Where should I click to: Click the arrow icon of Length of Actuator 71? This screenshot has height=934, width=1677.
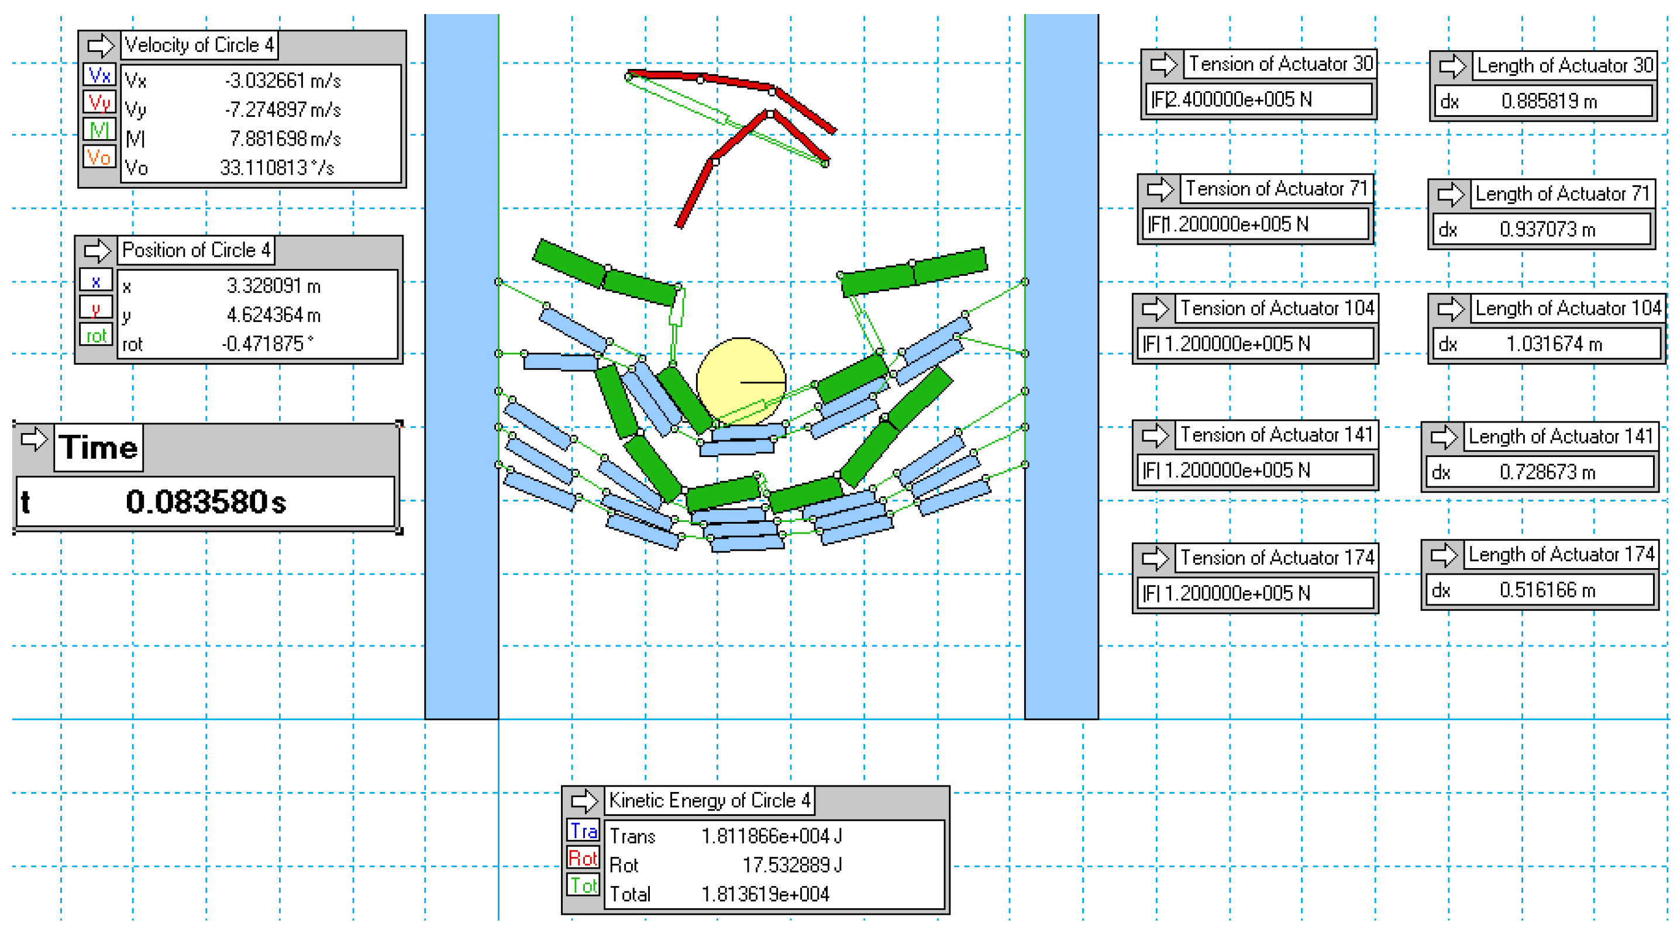(1451, 194)
